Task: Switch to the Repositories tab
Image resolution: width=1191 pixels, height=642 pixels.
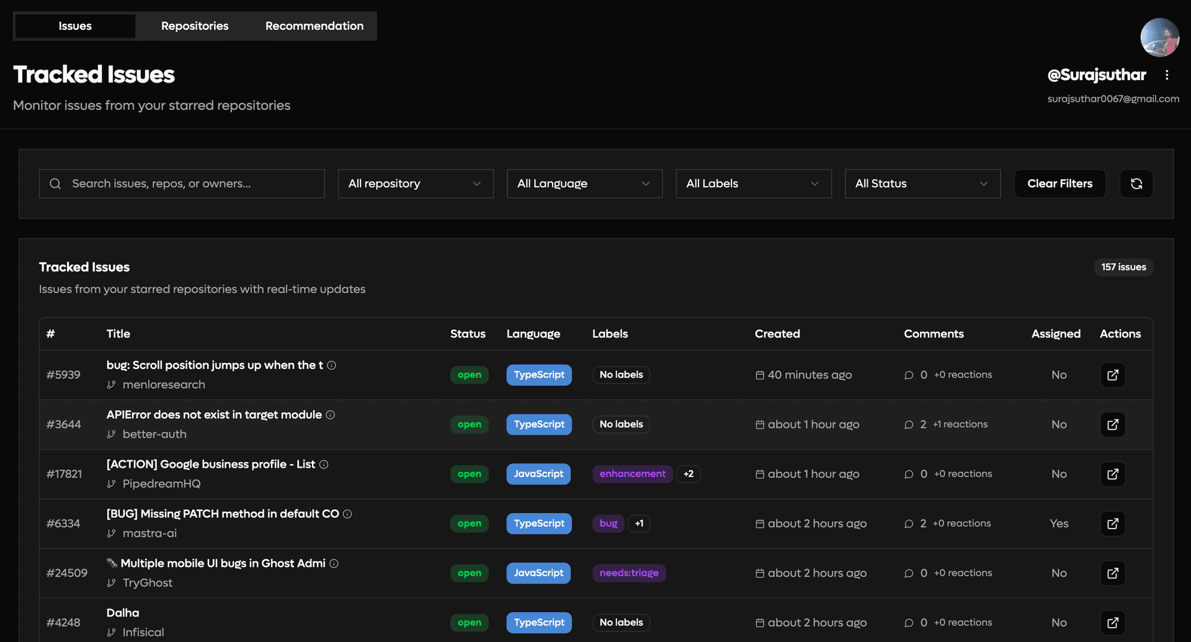Action: tap(194, 26)
